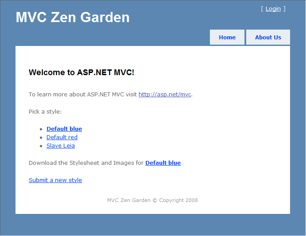The width and height of the screenshot is (306, 236).
Task: Download stylesheet via Default blue link
Action: (163, 163)
